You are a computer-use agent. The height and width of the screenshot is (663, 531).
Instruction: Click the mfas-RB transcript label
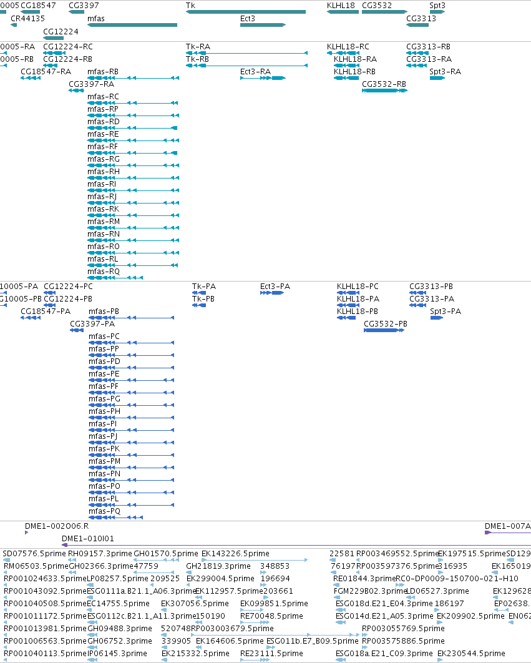pos(103,72)
